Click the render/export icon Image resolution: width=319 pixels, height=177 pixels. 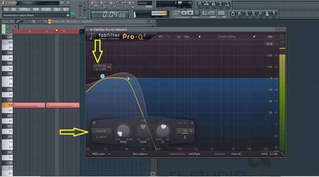[246, 14]
